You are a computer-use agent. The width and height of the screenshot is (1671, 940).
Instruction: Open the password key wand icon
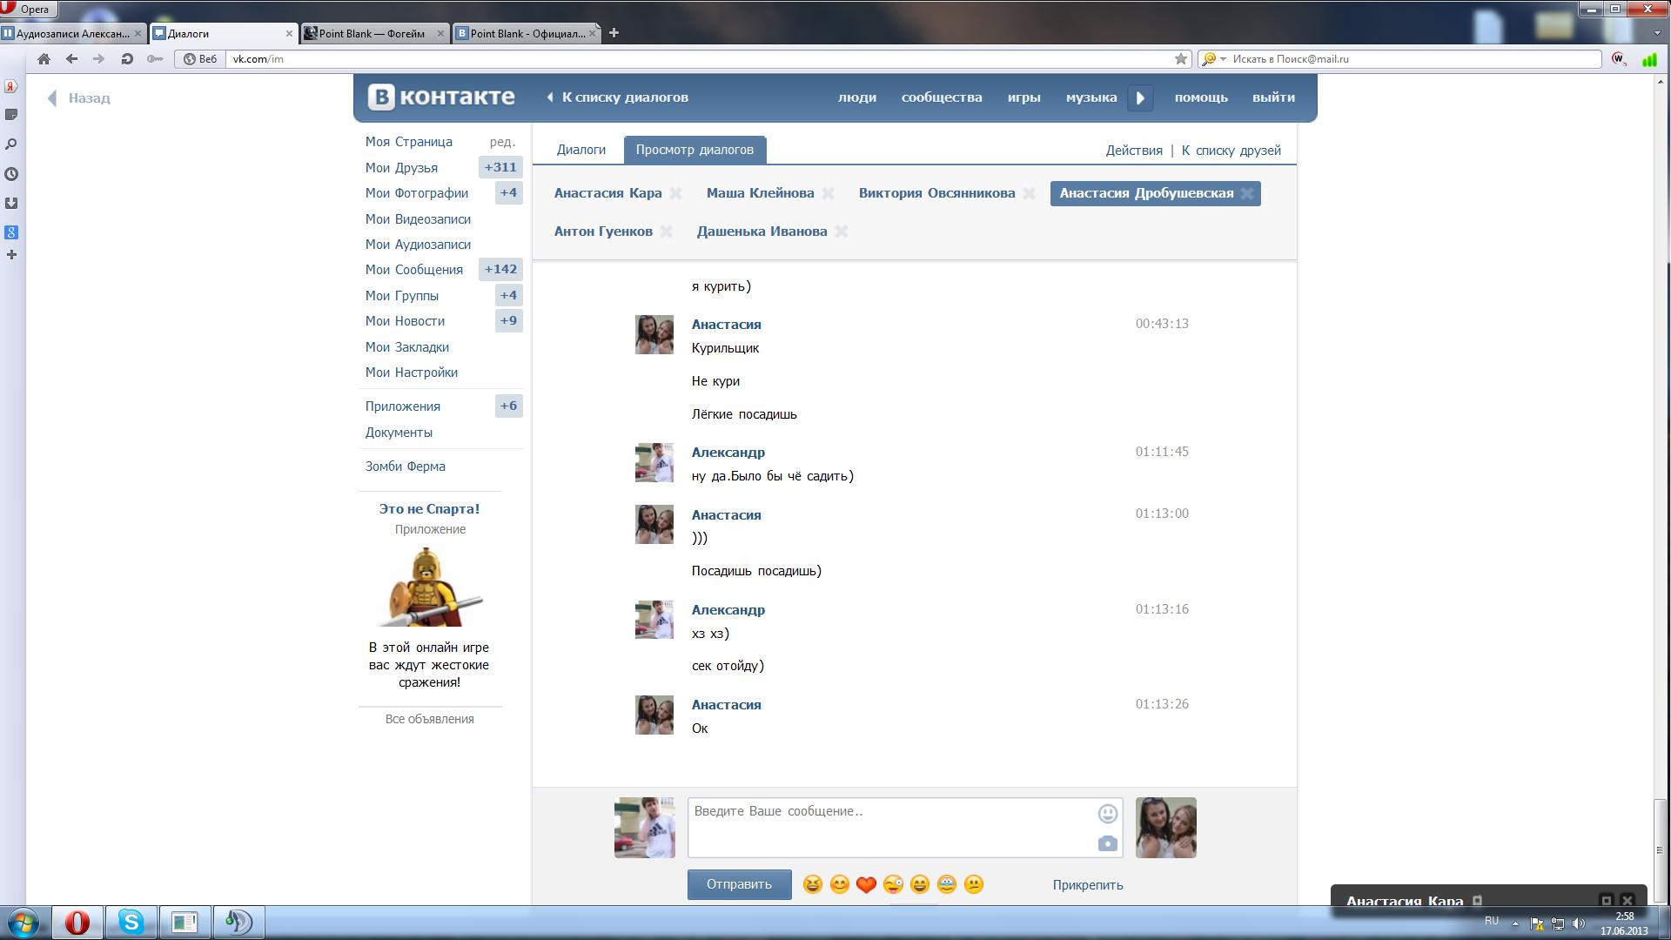point(155,59)
